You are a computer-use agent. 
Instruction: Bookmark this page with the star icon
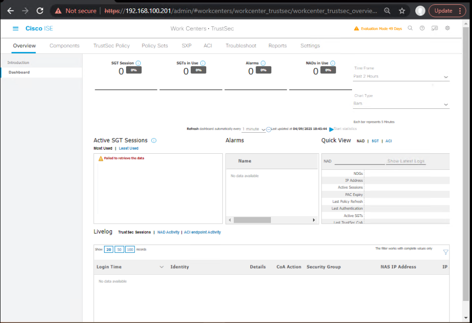402,11
